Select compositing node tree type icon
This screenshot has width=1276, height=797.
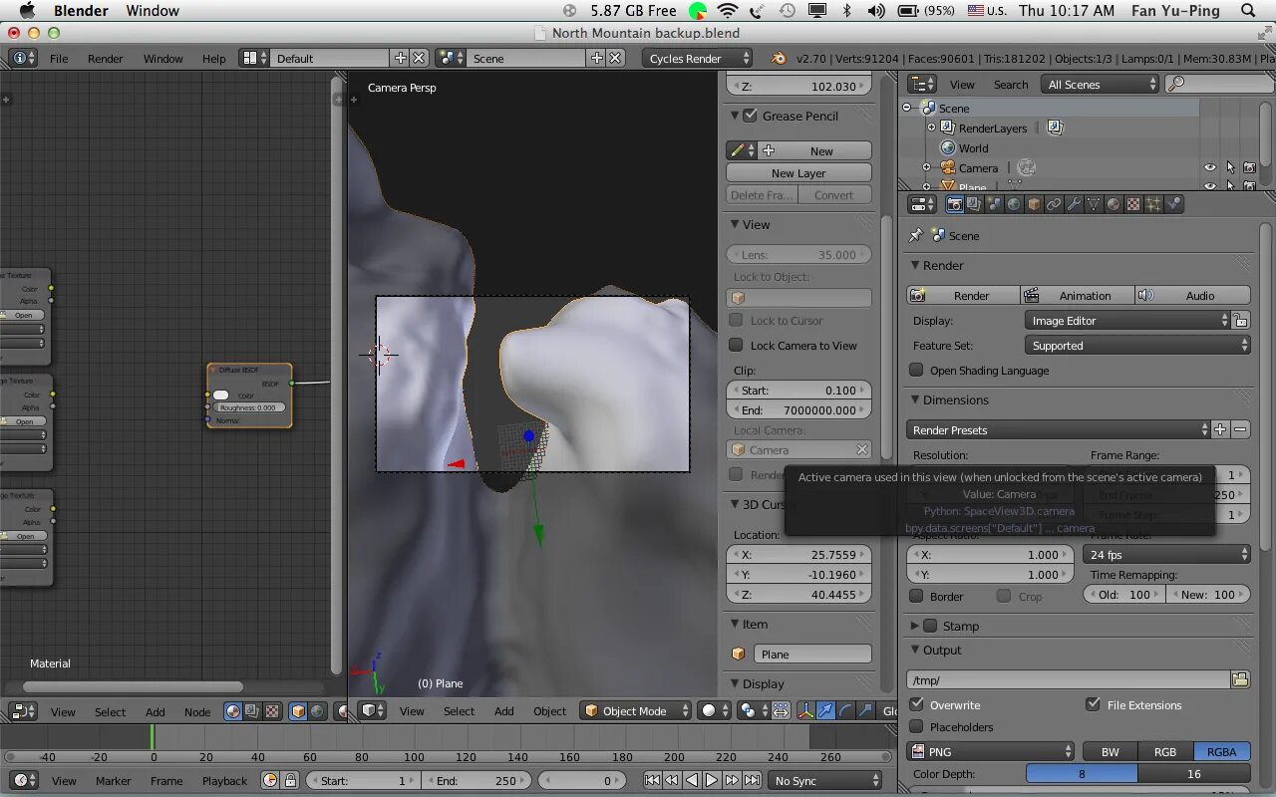pos(252,711)
